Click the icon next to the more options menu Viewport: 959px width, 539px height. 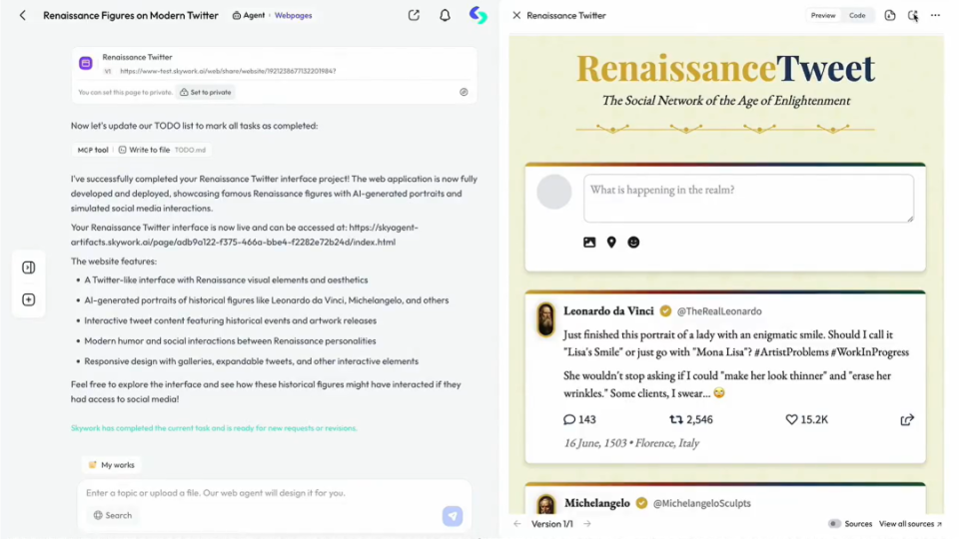913,15
